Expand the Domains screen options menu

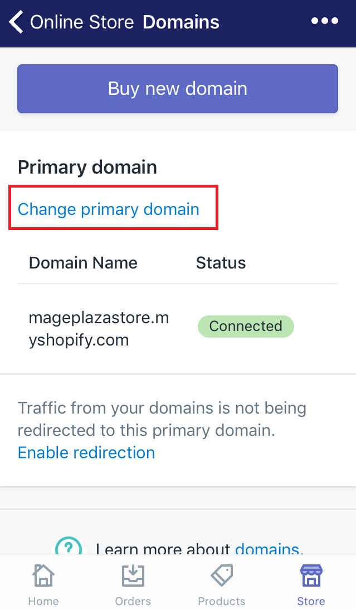[x=324, y=21]
